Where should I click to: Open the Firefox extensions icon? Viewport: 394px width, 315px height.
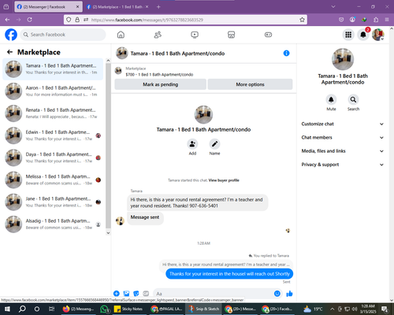coord(376,20)
